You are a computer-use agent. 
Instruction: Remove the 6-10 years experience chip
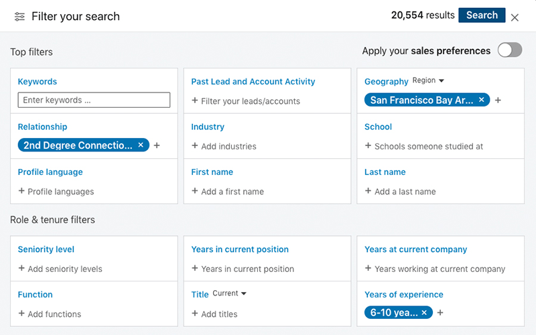424,312
